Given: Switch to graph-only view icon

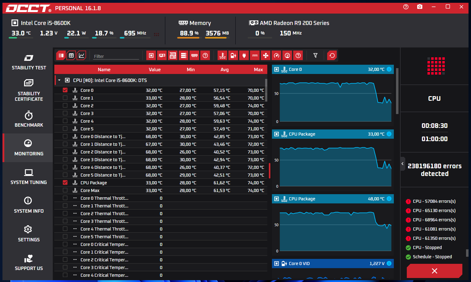Looking at the screenshot, I should point(81,55).
